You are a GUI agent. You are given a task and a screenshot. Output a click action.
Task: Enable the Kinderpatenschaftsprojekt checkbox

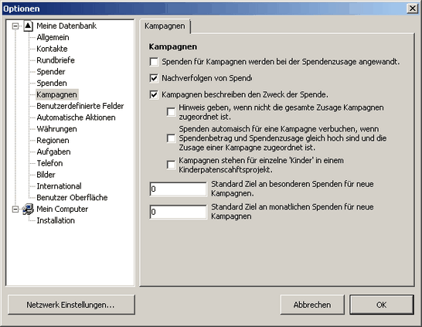click(171, 165)
